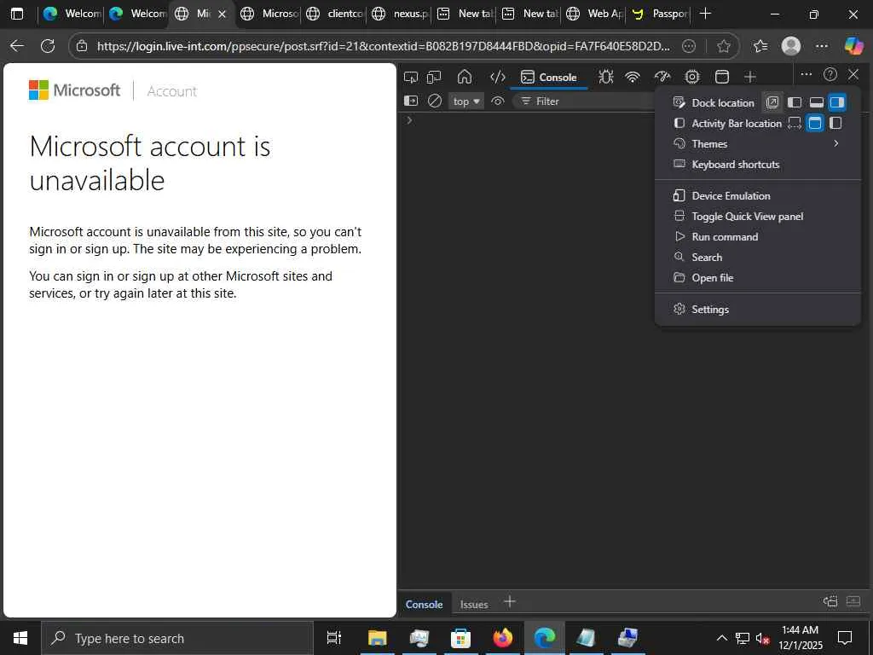873x655 pixels.
Task: Click the console prompt input line
Action: click(x=634, y=120)
